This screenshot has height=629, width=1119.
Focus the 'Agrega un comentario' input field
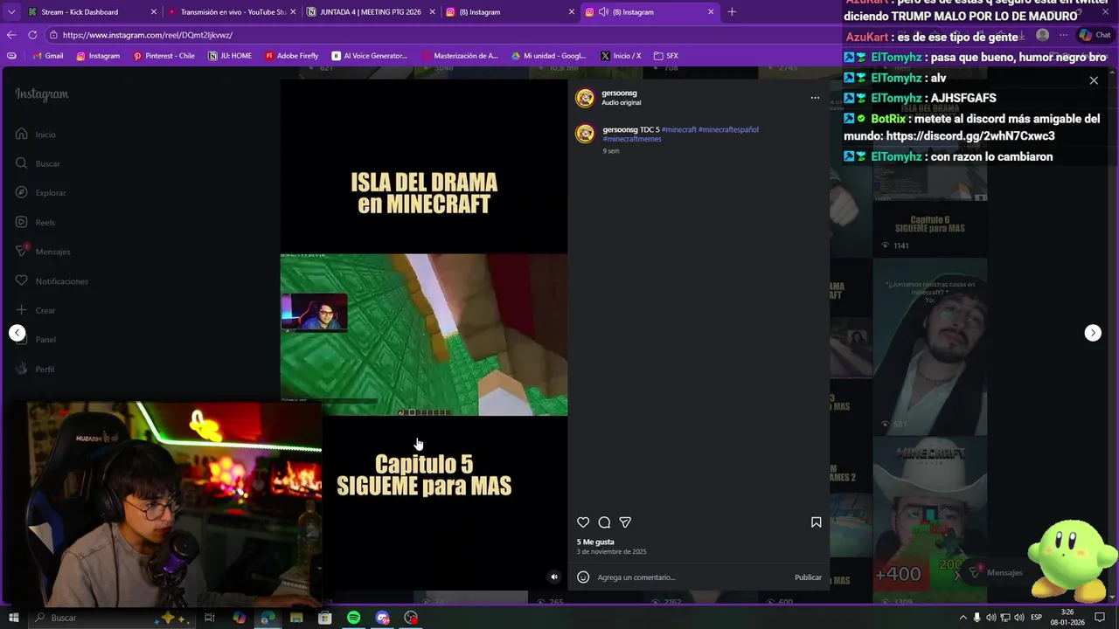point(691,577)
